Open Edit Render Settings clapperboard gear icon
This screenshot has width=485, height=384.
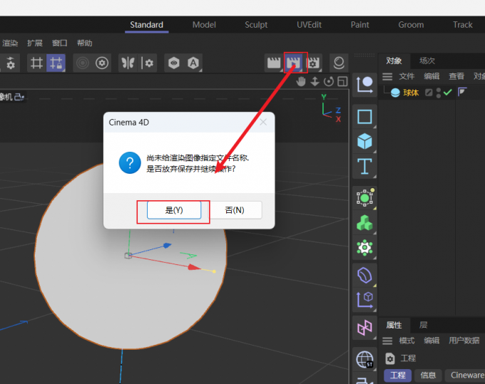(x=313, y=63)
